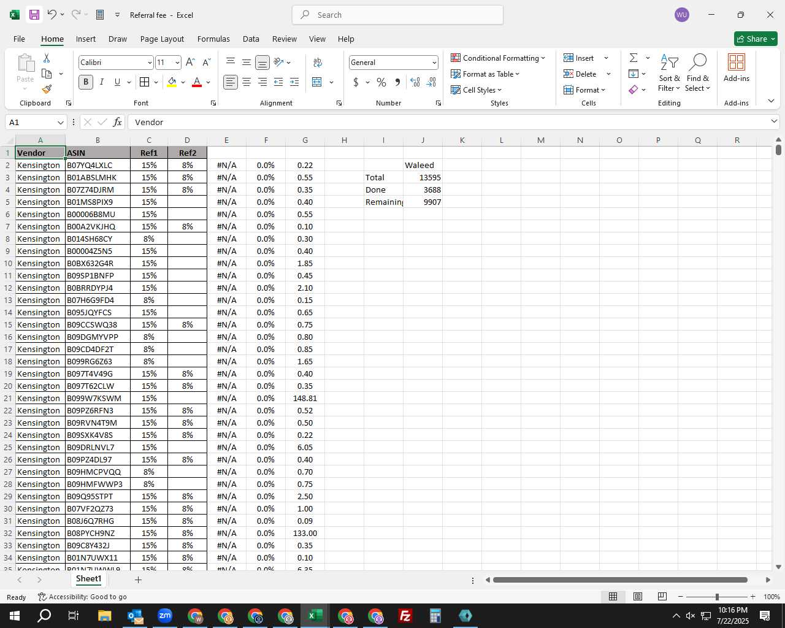Toggle Italic formatting
Viewport: 785px width, 628px height.
pos(102,82)
